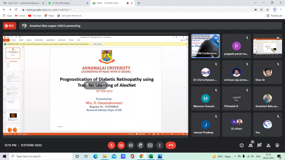Open more options three-dot menu
This screenshot has width=285, height=160.
click(160, 145)
